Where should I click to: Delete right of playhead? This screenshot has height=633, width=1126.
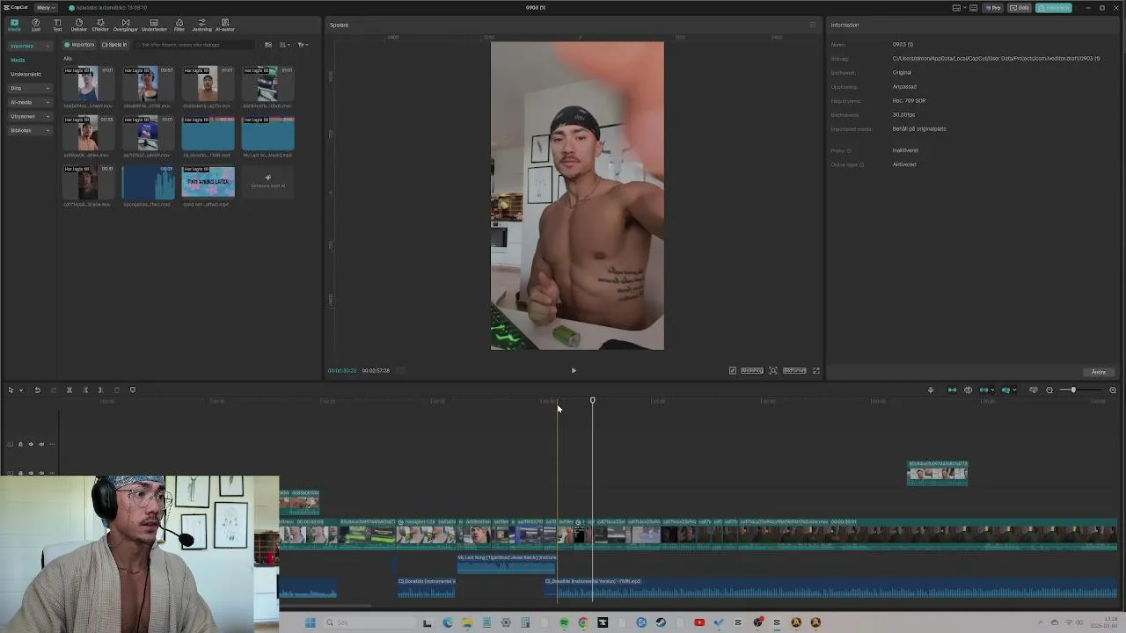[x=100, y=390]
